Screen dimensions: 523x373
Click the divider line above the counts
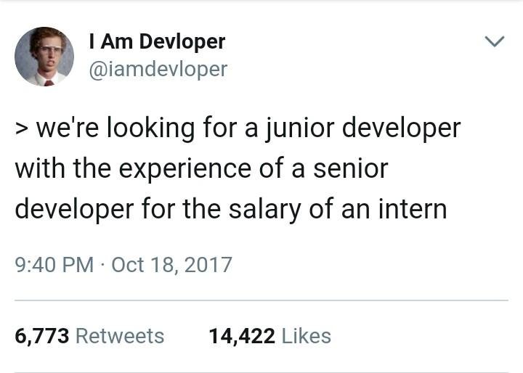click(261, 300)
